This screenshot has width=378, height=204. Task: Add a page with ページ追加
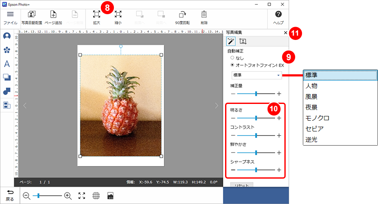pos(53,16)
